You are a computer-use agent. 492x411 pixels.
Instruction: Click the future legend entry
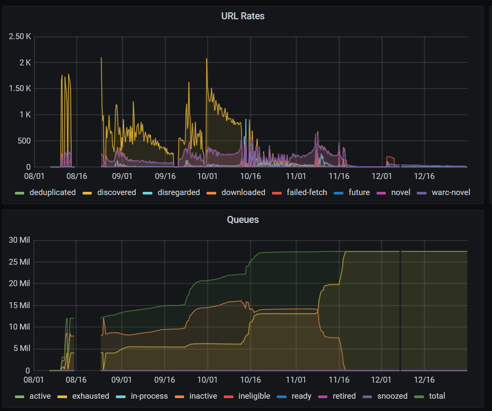(359, 192)
